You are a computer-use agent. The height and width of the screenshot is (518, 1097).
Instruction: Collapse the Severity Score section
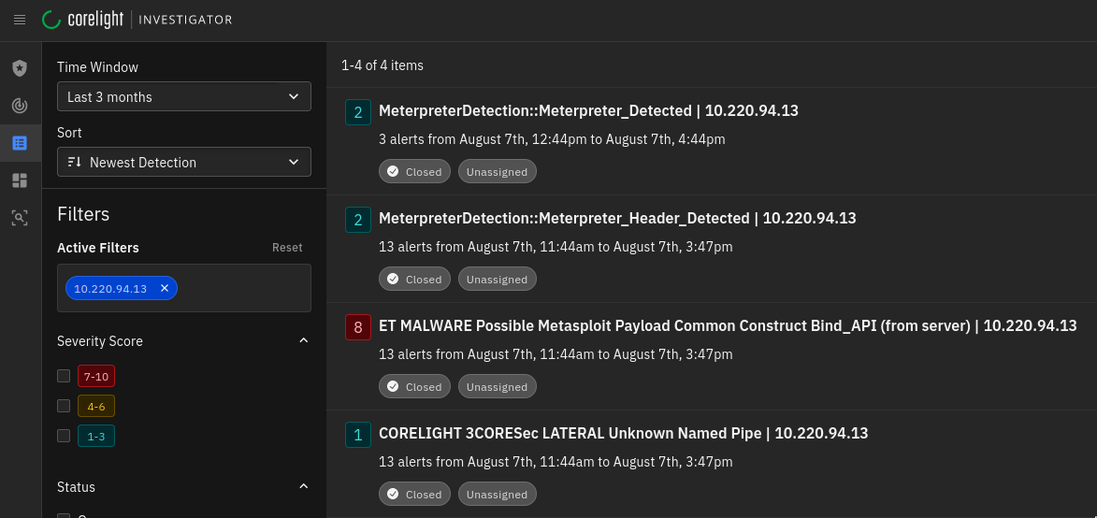[x=303, y=341]
